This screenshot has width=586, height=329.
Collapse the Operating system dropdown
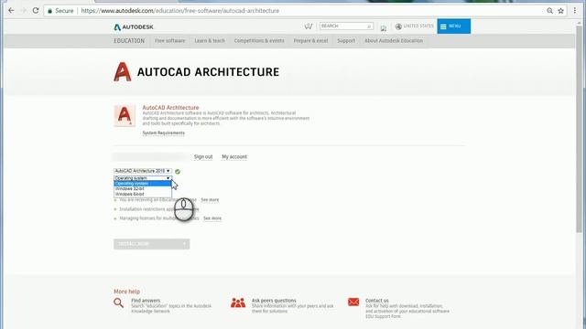[143, 178]
